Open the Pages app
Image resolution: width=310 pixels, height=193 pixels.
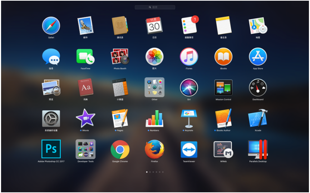pyautogui.click(x=120, y=118)
